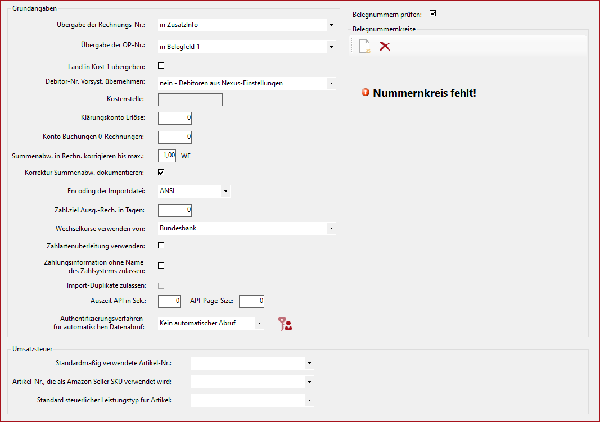Click the API-Page-Size input field
600x422 pixels.
[x=251, y=302]
